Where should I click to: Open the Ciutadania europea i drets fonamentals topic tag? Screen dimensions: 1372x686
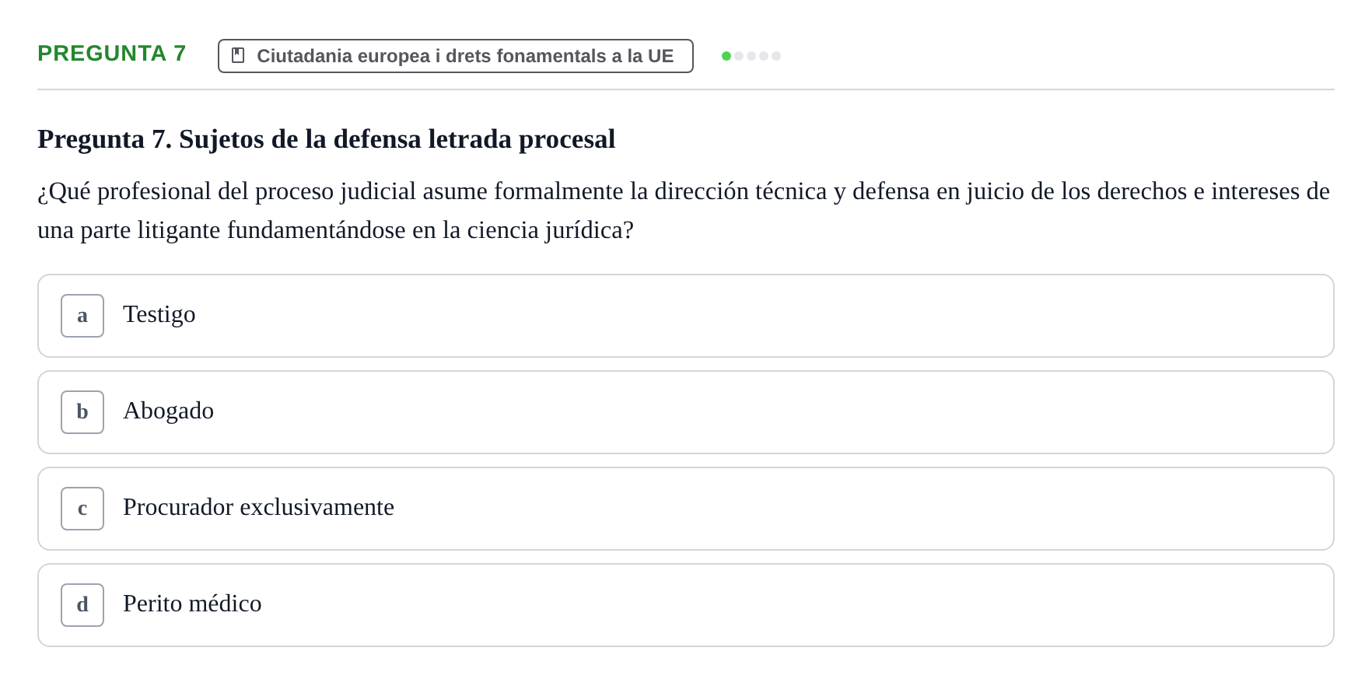(x=456, y=56)
